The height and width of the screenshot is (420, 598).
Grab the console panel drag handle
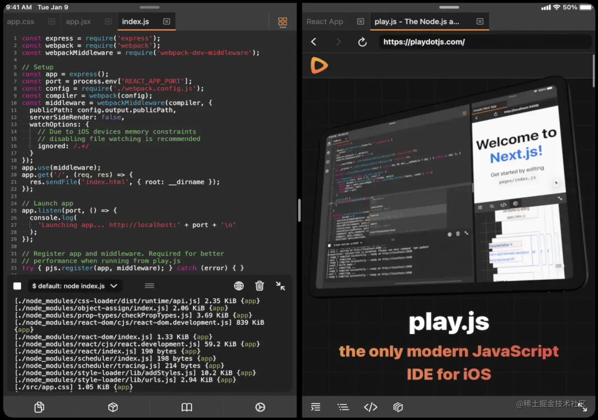[149, 286]
